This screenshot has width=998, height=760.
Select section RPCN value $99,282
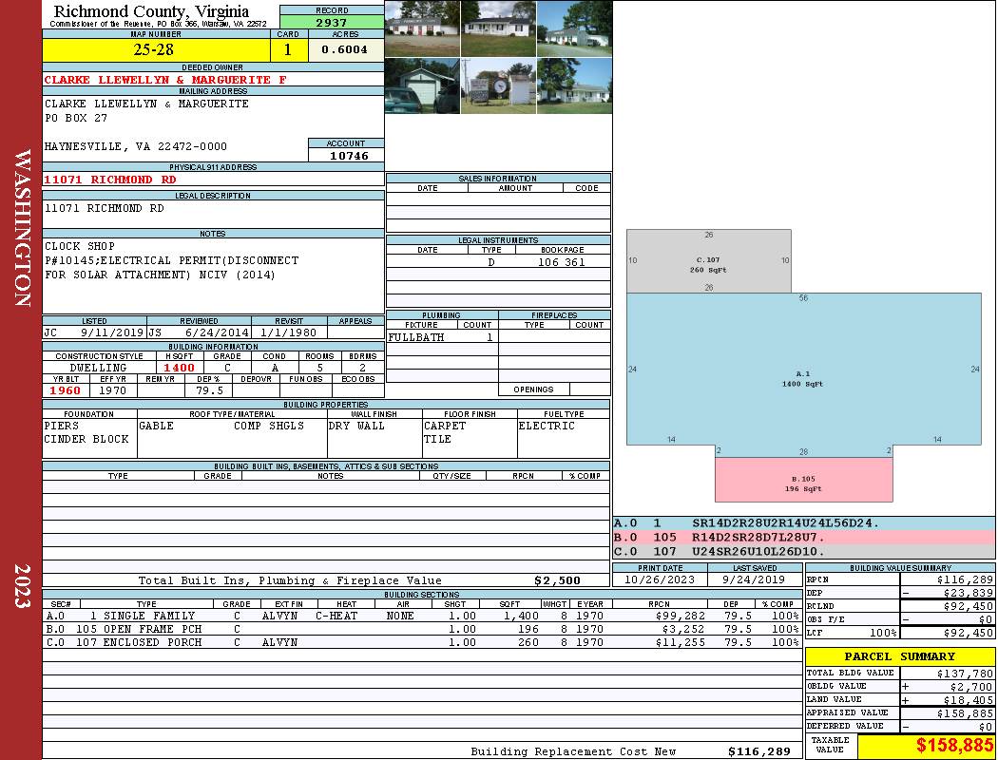coord(681,616)
